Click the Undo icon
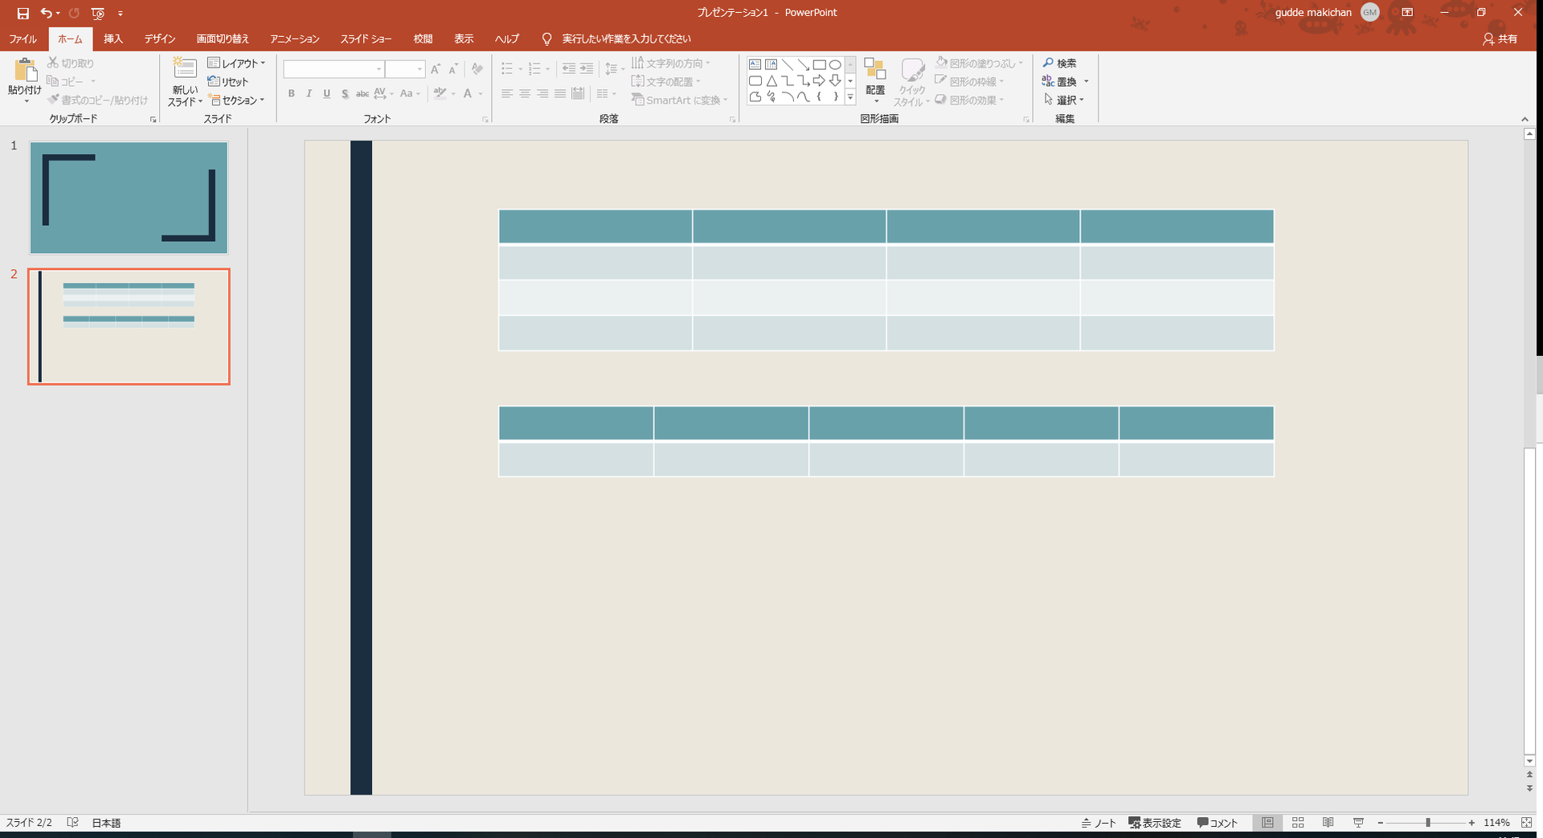The width and height of the screenshot is (1543, 838). (46, 13)
